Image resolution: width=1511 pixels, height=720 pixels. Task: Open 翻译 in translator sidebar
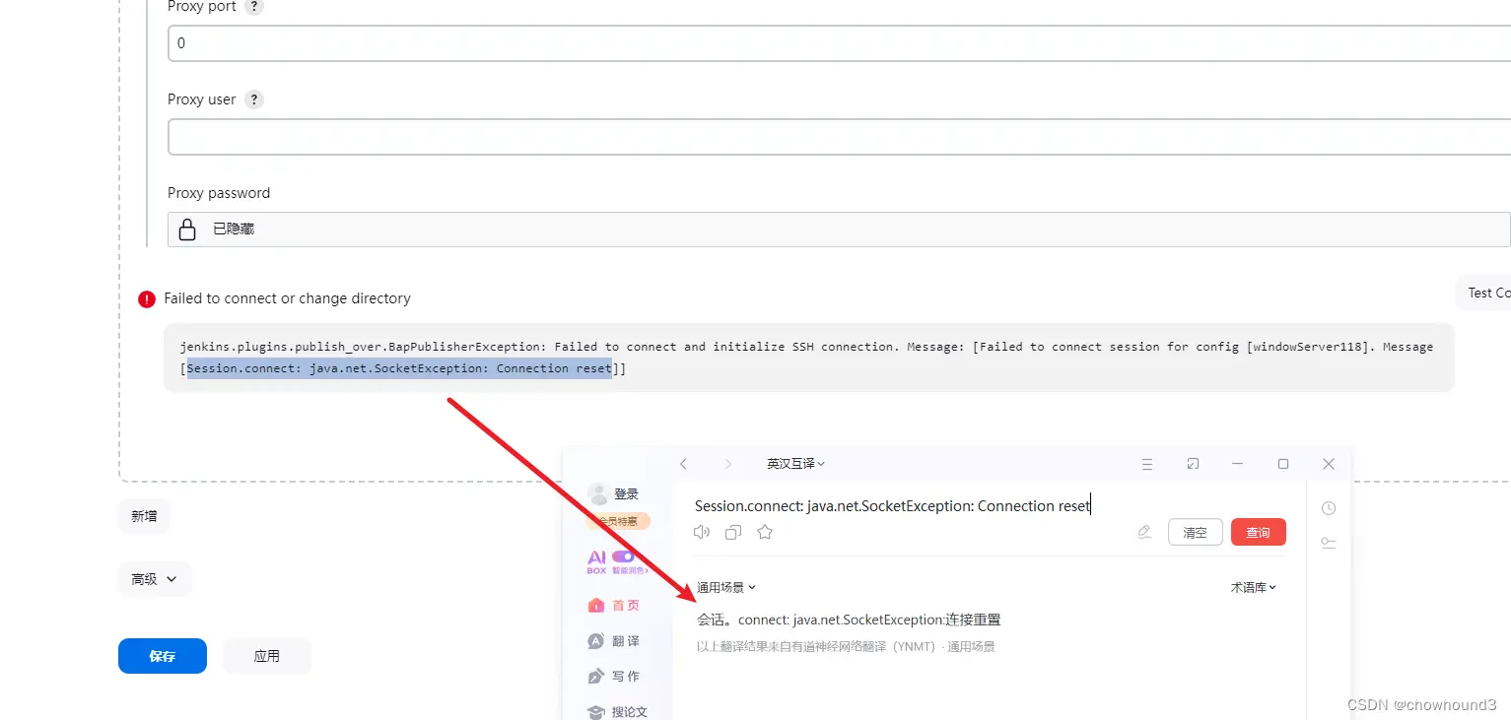(614, 641)
